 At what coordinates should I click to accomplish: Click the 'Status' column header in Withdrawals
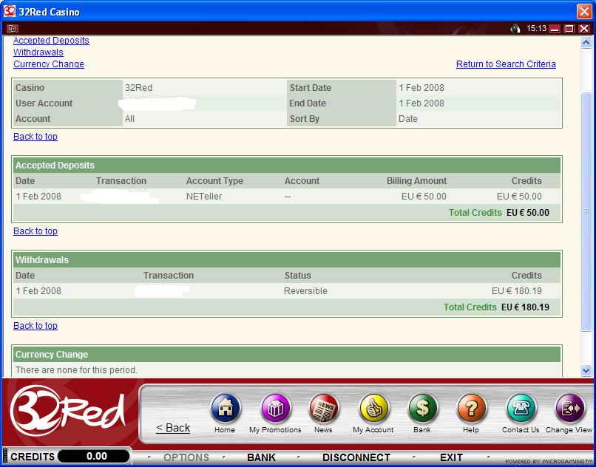pyautogui.click(x=297, y=276)
